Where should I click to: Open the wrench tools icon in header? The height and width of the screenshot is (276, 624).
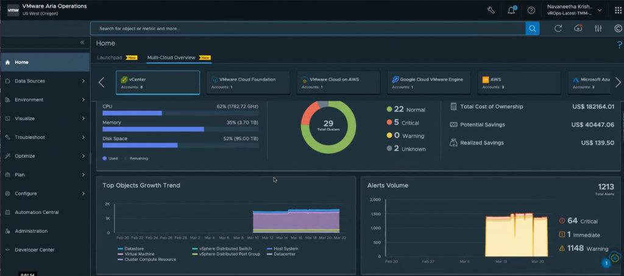[x=491, y=10]
